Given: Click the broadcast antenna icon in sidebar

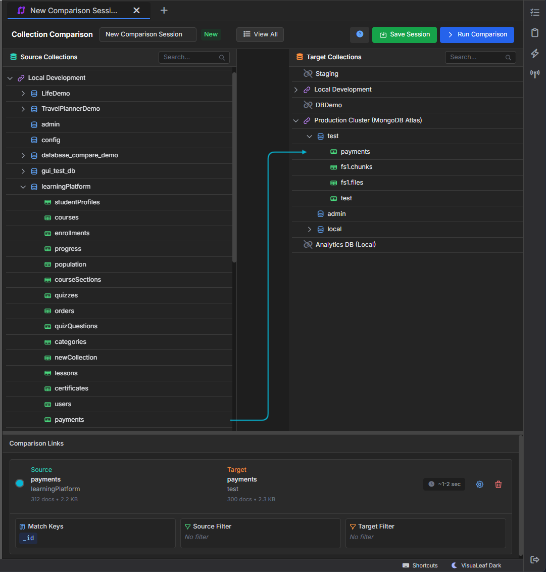Looking at the screenshot, I should (535, 74).
